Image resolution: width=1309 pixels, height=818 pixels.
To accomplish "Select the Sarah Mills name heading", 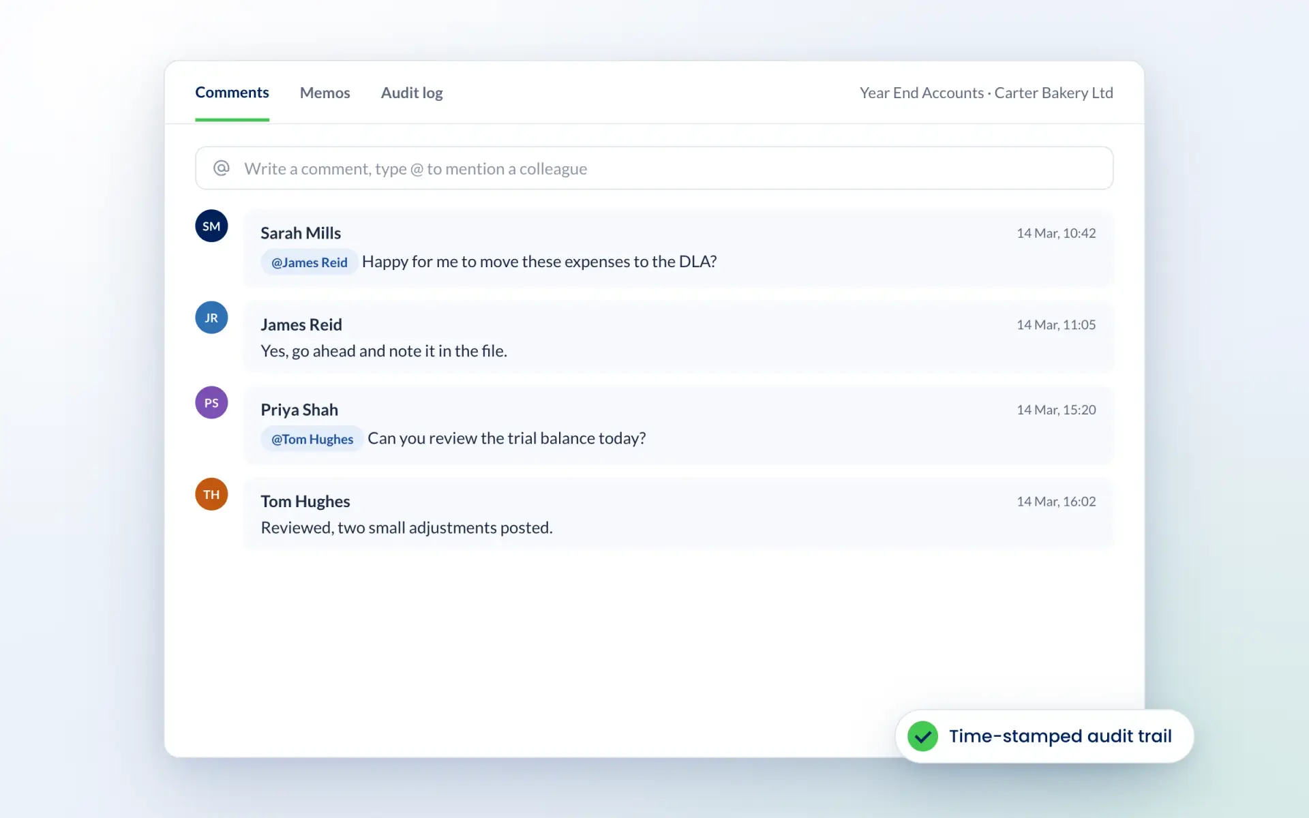I will pyautogui.click(x=301, y=233).
